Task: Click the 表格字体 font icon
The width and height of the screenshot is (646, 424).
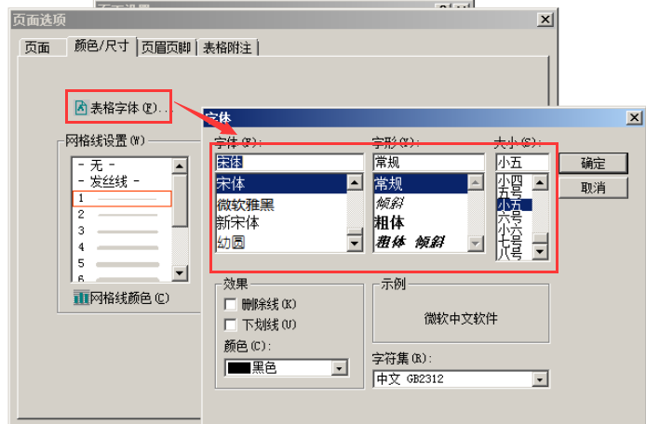Action: [x=80, y=108]
